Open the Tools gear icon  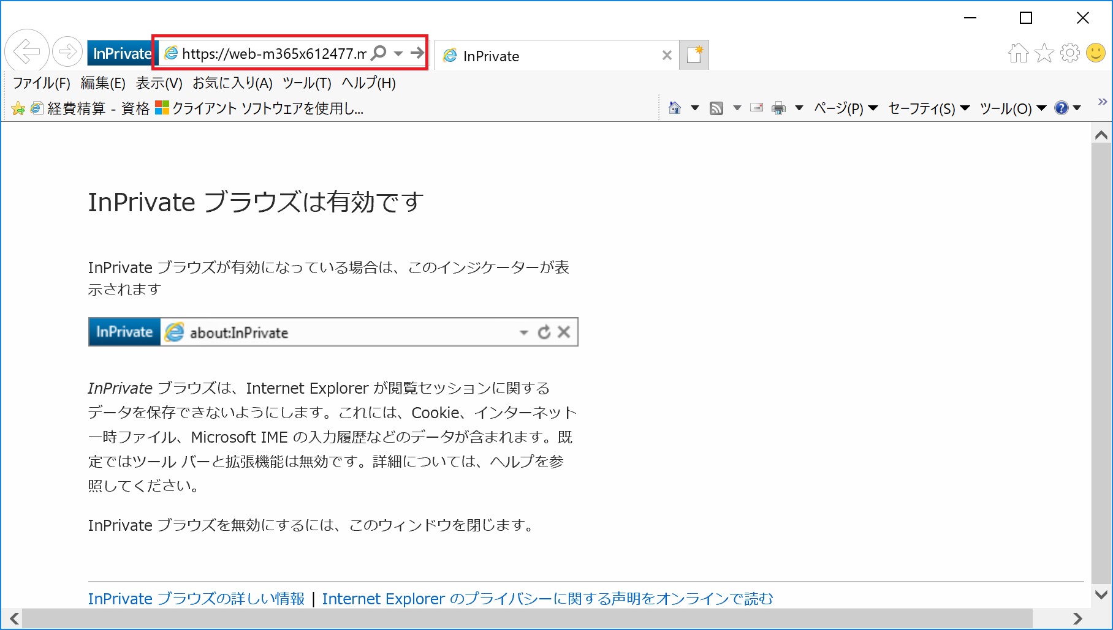pos(1070,53)
